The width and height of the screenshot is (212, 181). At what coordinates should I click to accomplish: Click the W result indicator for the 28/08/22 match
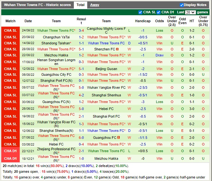tap(129, 49)
